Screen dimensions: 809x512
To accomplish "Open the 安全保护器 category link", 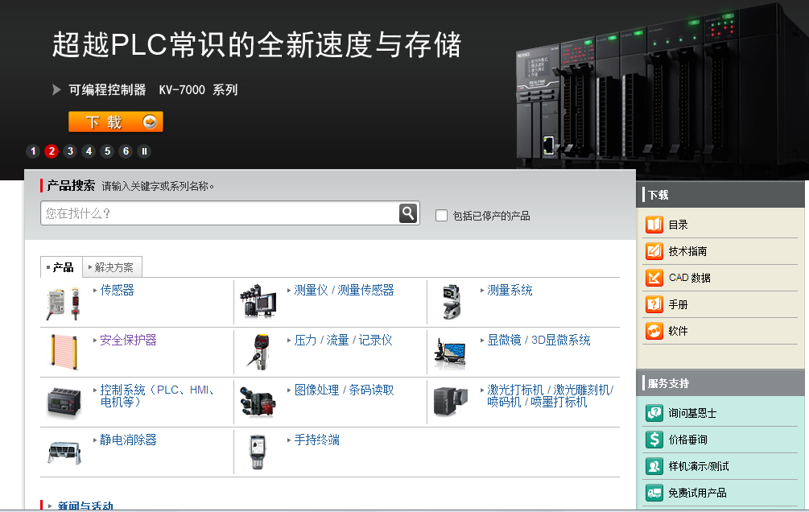I will pyautogui.click(x=129, y=341).
